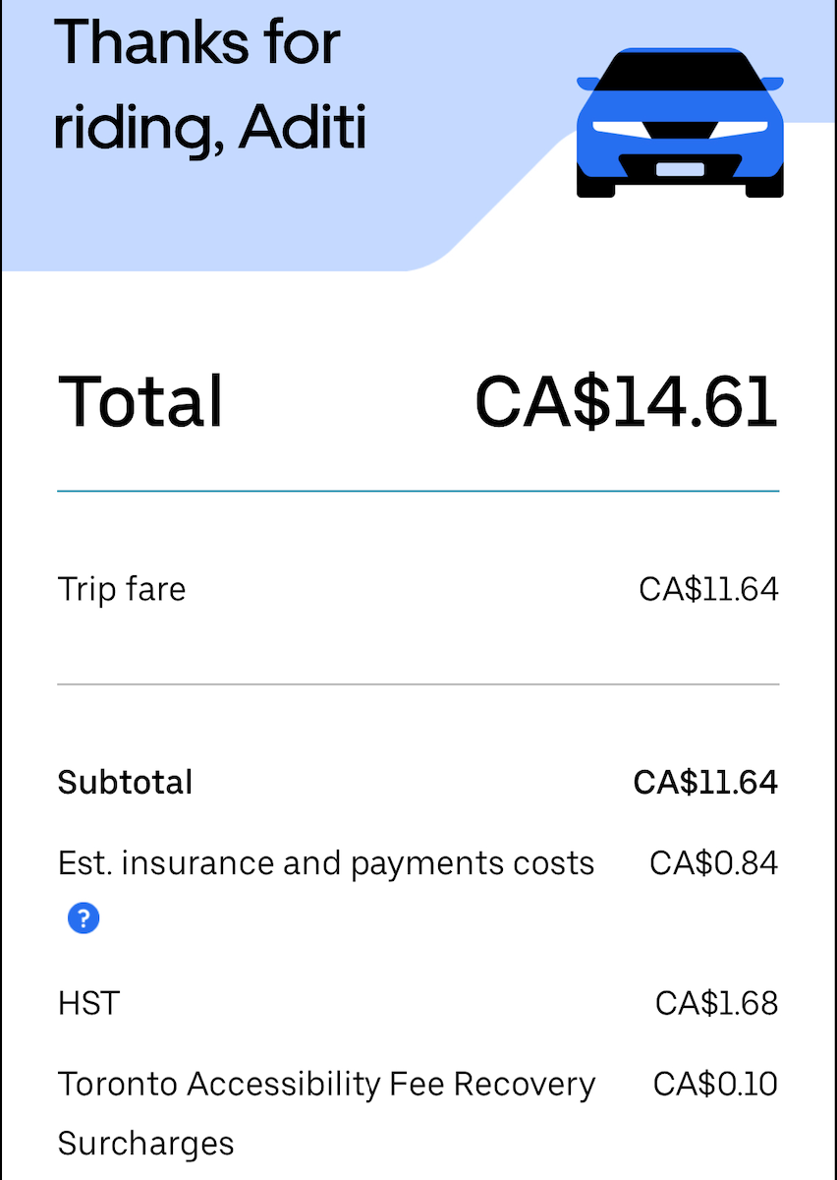Click the bold amount in the Subtotal row

(705, 783)
